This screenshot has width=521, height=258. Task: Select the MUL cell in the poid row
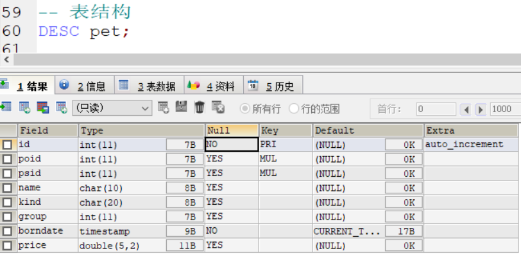click(286, 159)
